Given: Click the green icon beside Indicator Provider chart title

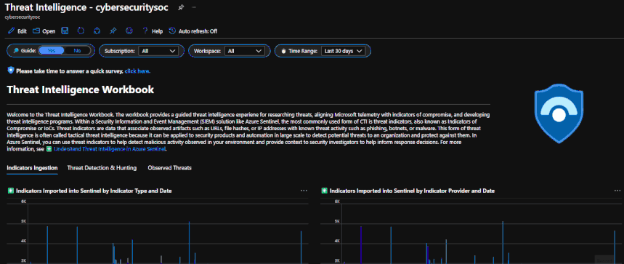Looking at the screenshot, I should (x=324, y=191).
